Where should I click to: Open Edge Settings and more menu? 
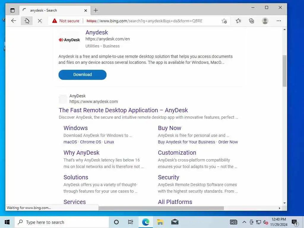(278, 21)
